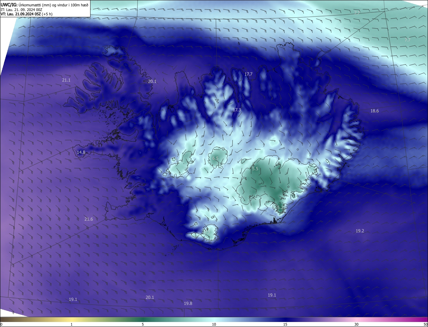Click the color scale tick label '5'
This screenshot has height=327, width=428.
pyautogui.click(x=143, y=325)
